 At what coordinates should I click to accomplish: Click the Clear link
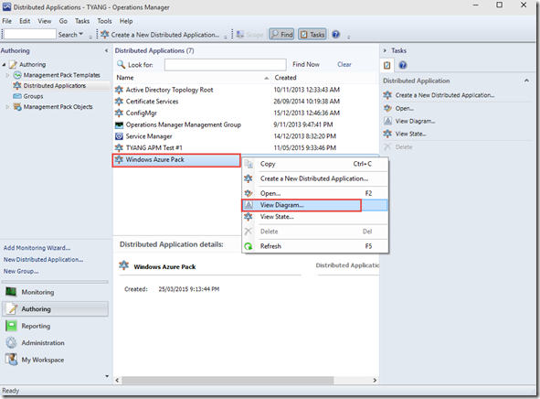[344, 64]
